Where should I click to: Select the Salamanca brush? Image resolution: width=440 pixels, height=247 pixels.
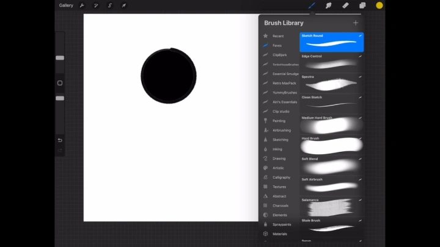pyautogui.click(x=332, y=207)
